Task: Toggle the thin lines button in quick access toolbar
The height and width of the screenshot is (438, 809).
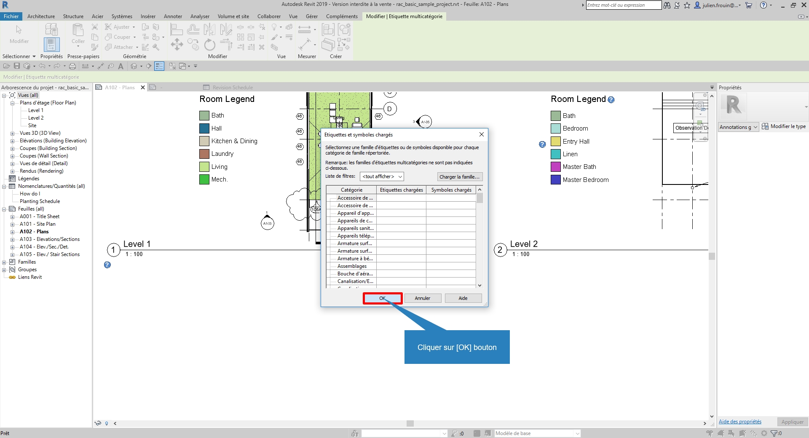Action: [159, 66]
